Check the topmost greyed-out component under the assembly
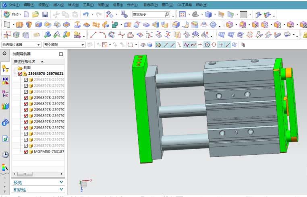The image size is (307, 197). coord(26,80)
